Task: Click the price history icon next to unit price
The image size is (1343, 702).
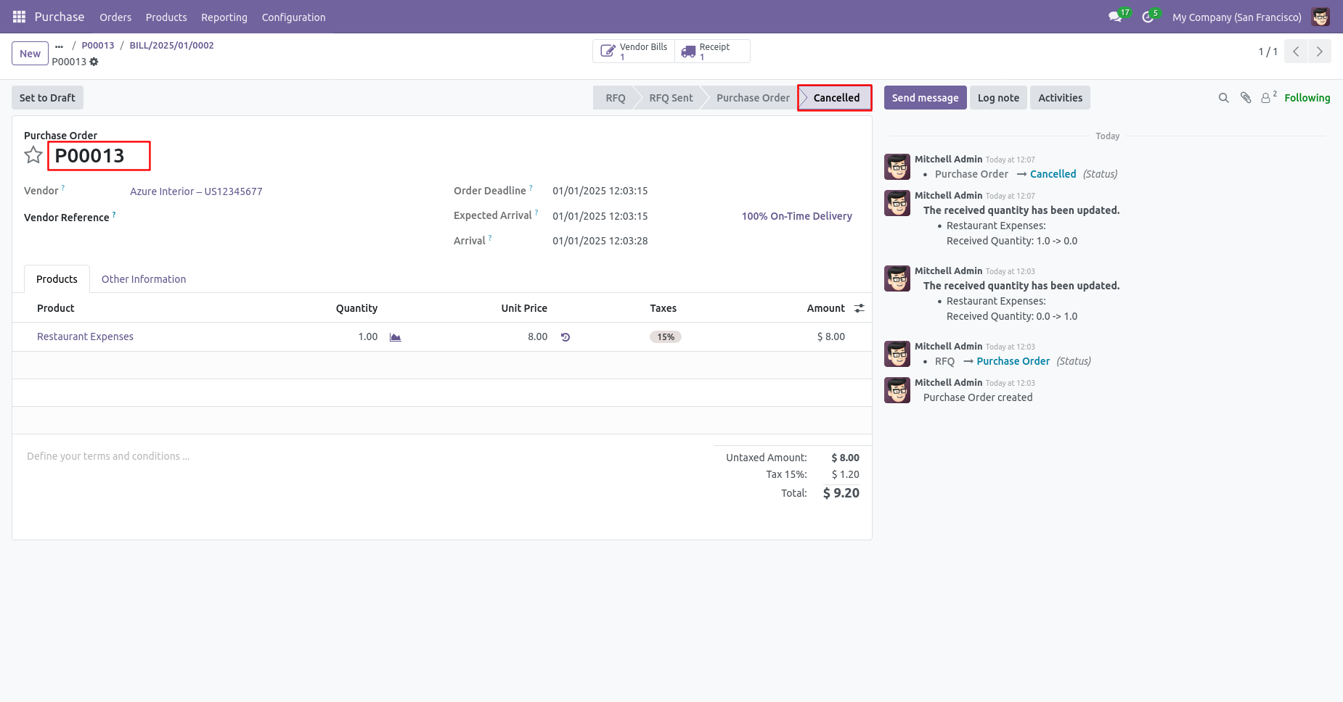Action: coord(566,337)
